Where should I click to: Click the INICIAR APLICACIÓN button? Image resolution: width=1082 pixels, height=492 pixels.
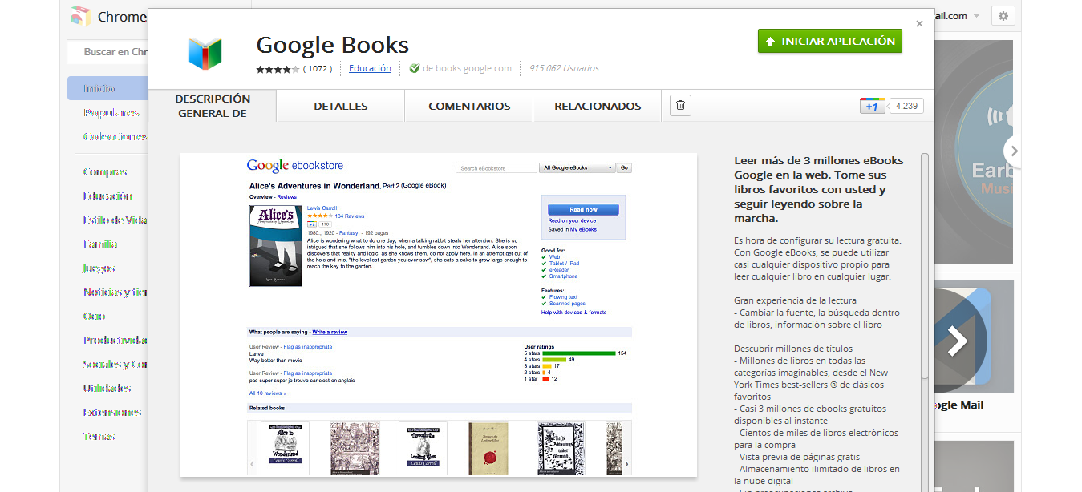[x=829, y=40]
